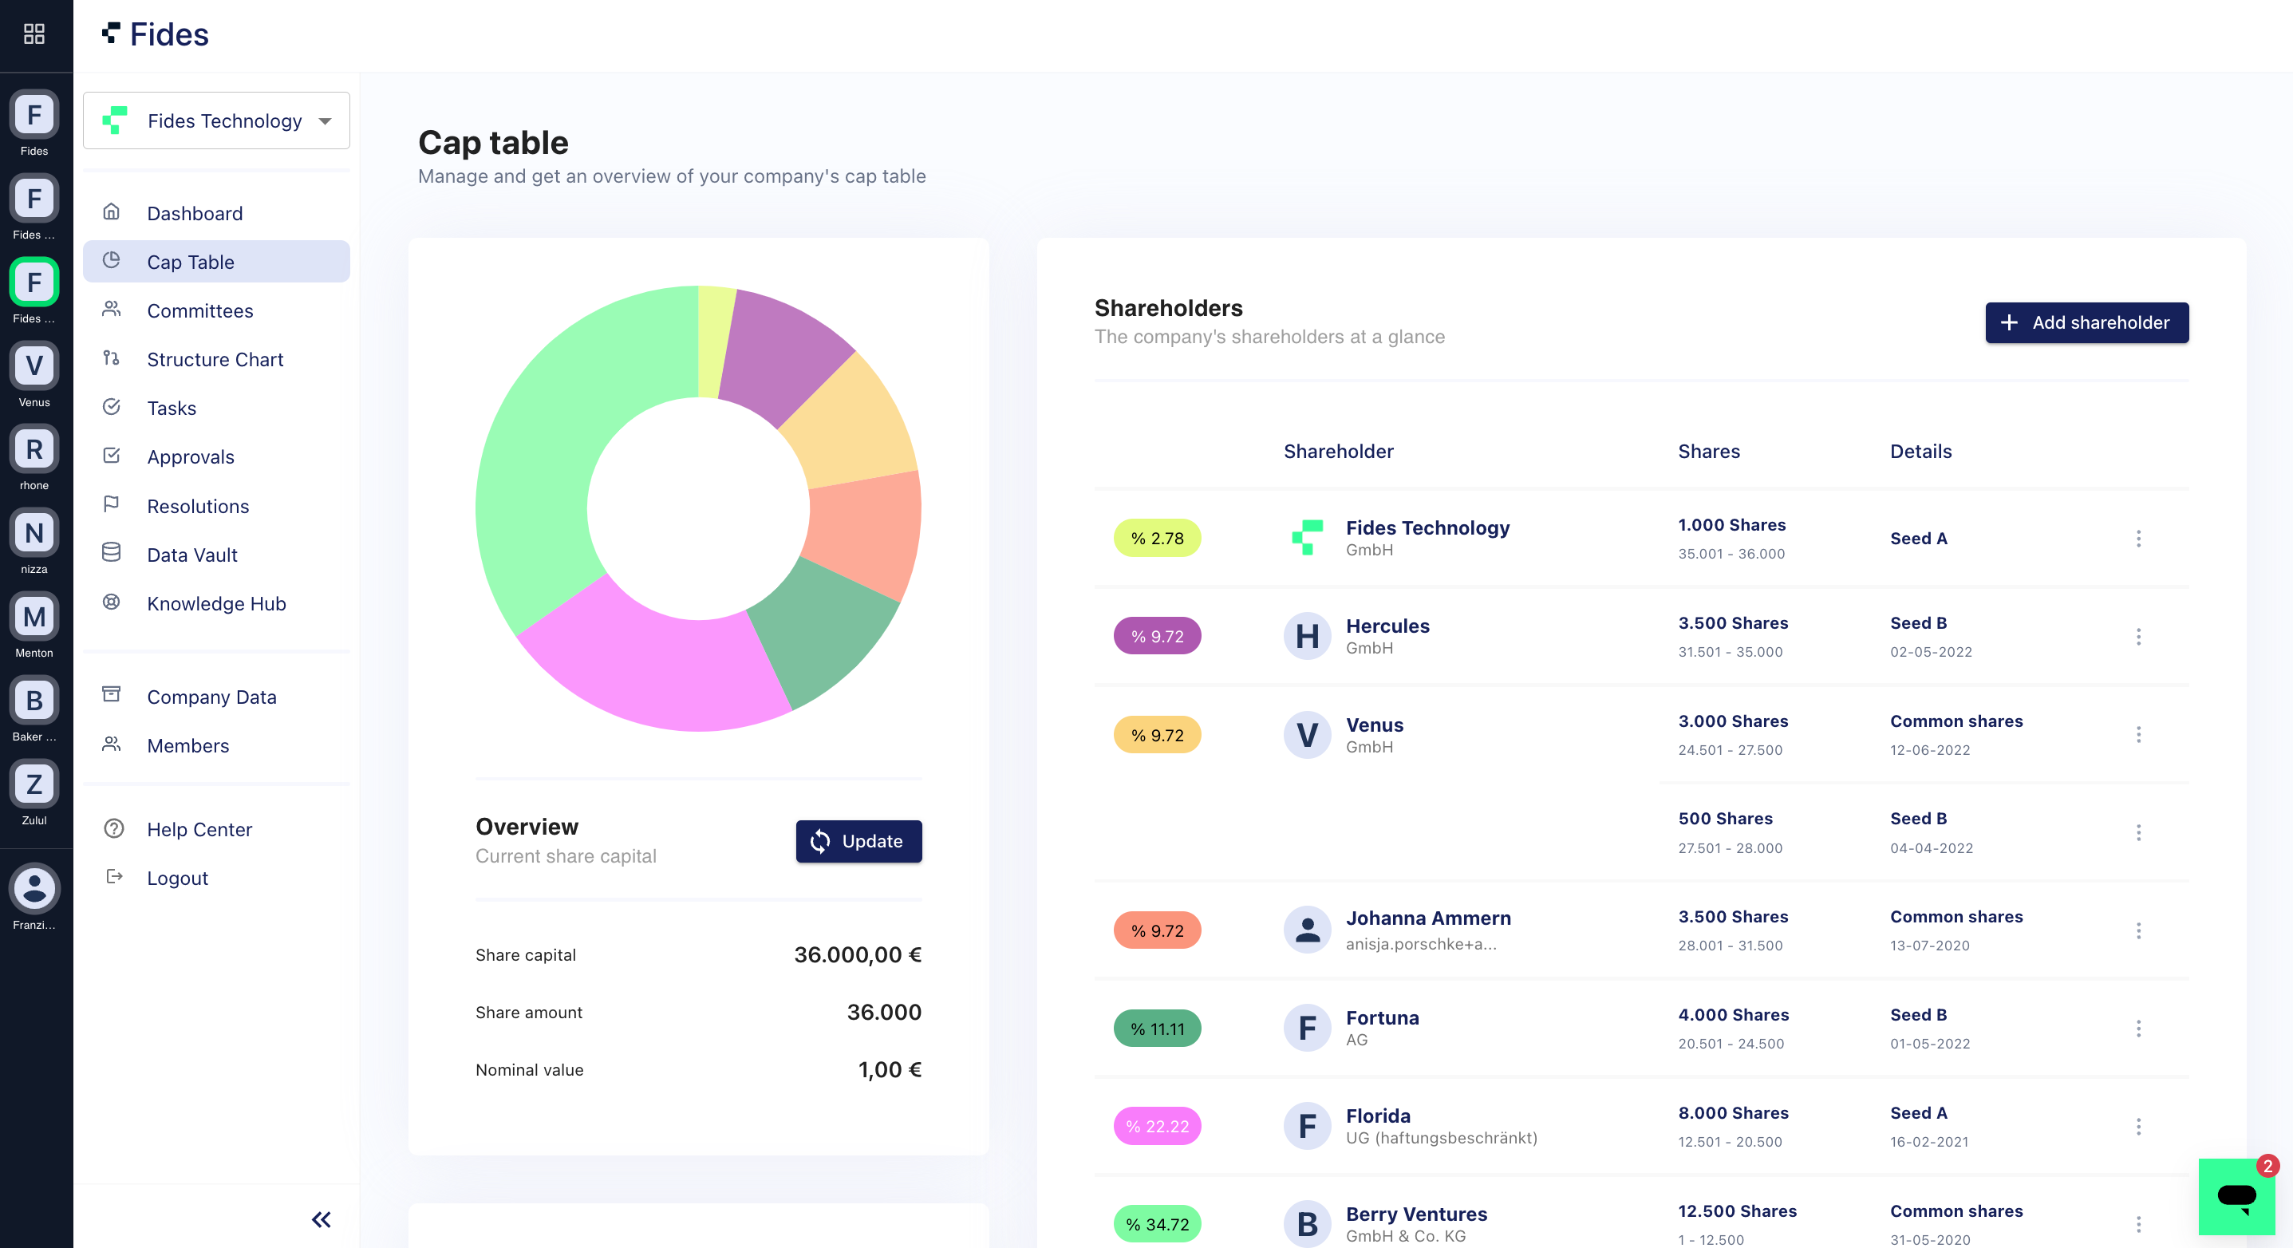Open options menu for Hercules GmbH row
2293x1248 pixels.
[2138, 637]
